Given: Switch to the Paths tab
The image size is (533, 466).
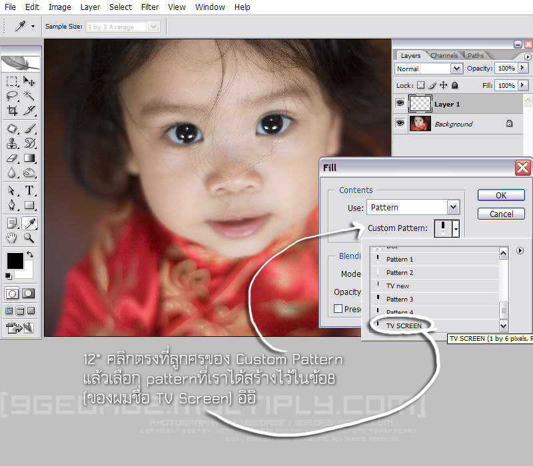Looking at the screenshot, I should click(x=476, y=56).
